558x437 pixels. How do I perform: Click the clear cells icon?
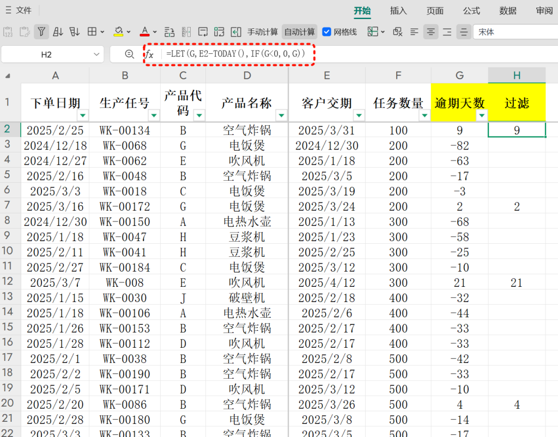(397, 32)
